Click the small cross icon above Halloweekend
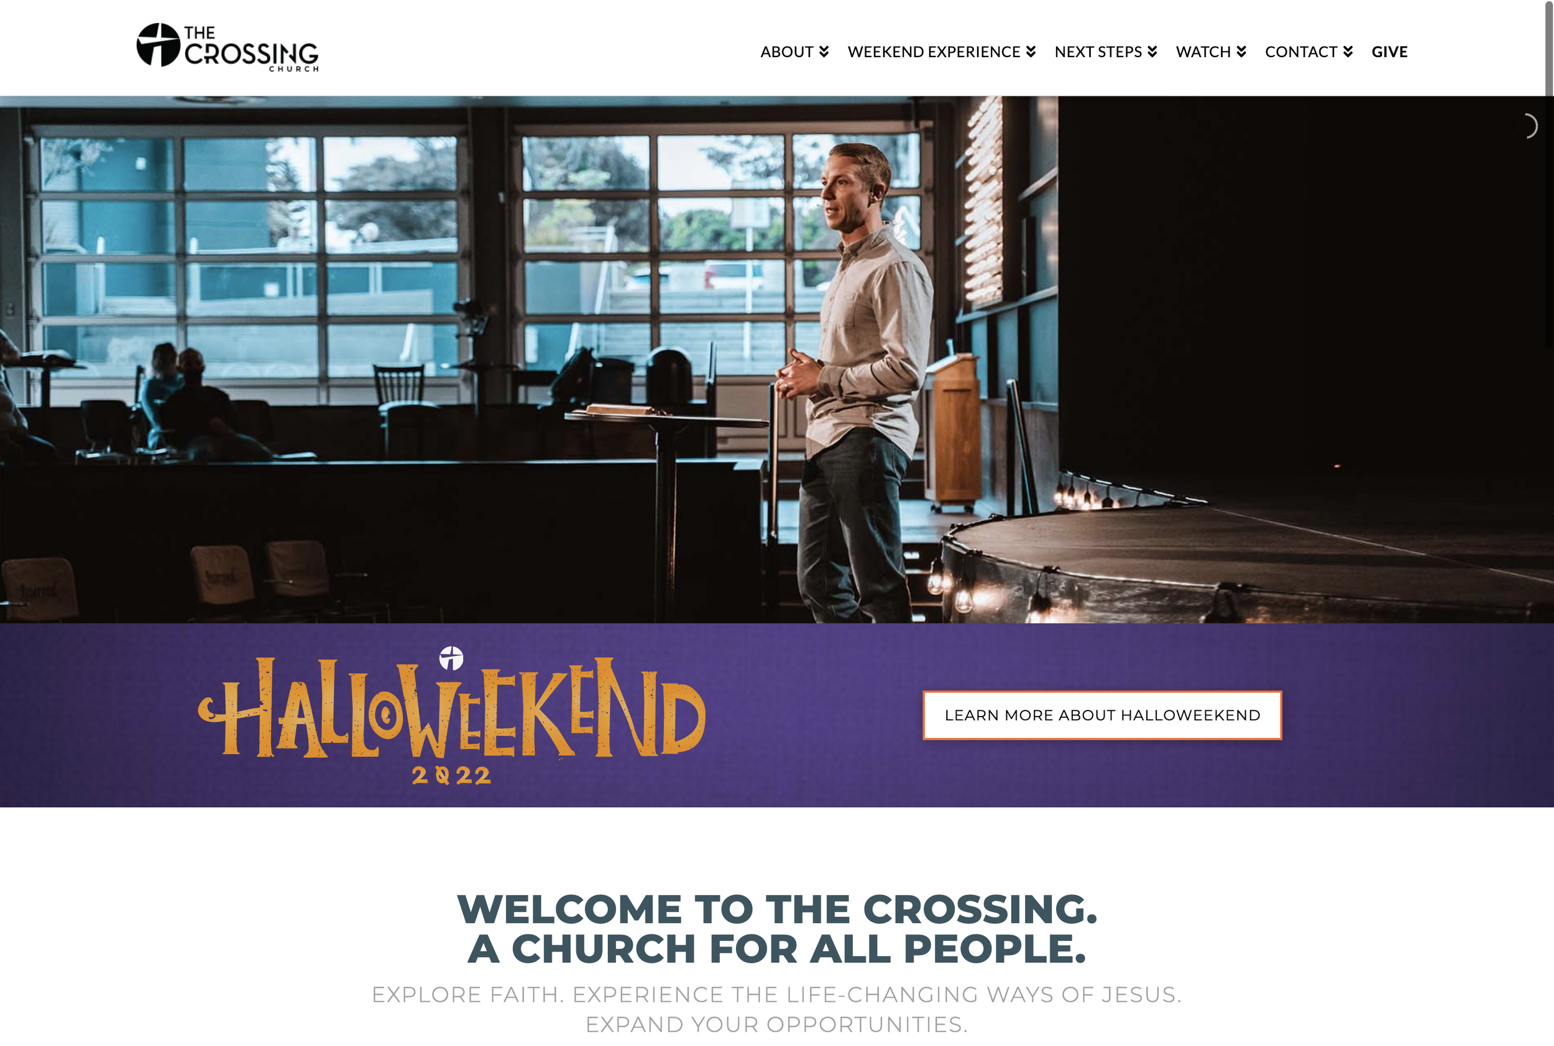 tap(451, 658)
